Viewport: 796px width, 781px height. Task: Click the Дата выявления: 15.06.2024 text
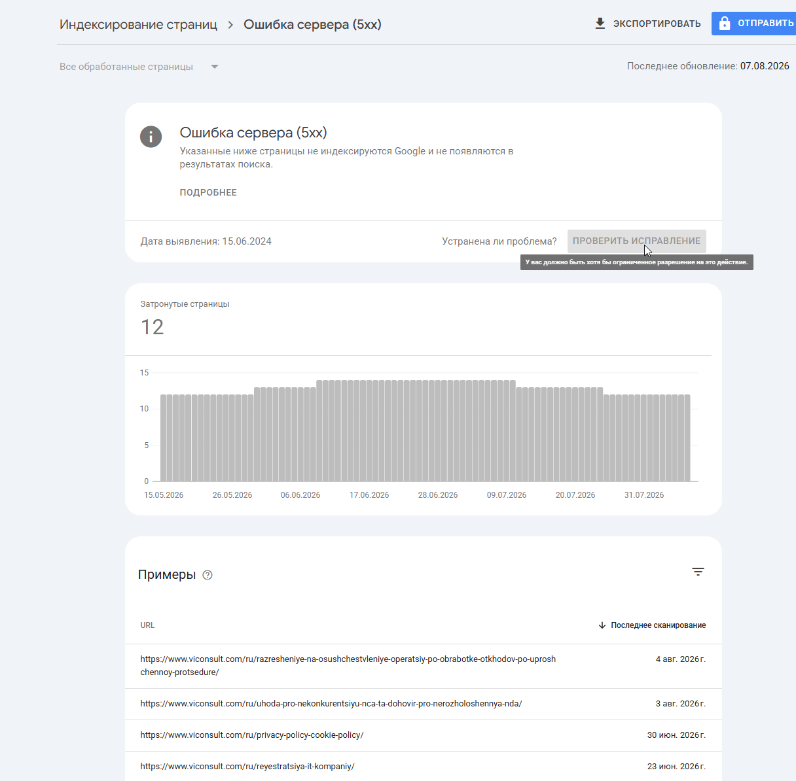point(206,241)
